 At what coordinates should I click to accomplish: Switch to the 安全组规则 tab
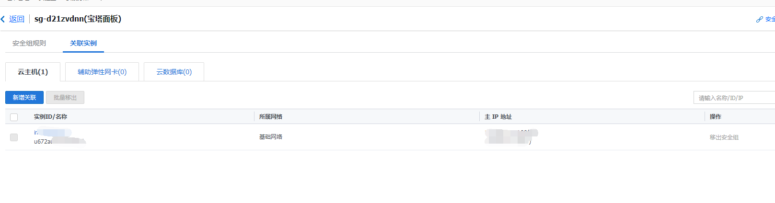coord(29,43)
